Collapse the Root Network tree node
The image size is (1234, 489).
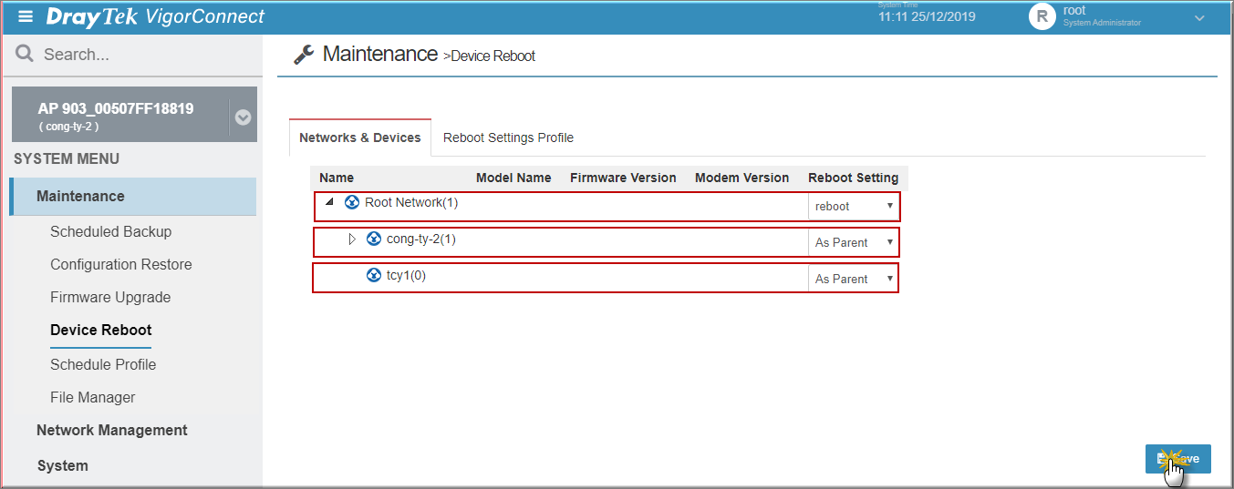point(330,202)
